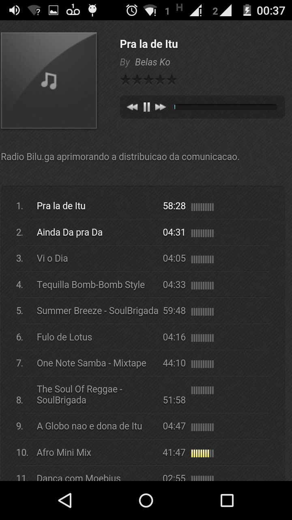Tap the Android home circle button
292x520 pixels.
(x=146, y=500)
